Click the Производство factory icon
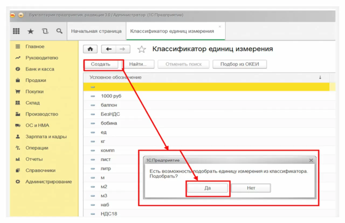 [18, 114]
